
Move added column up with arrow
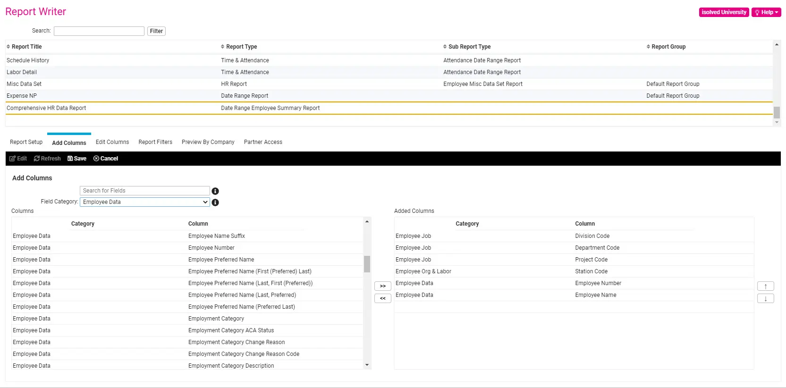click(x=766, y=286)
